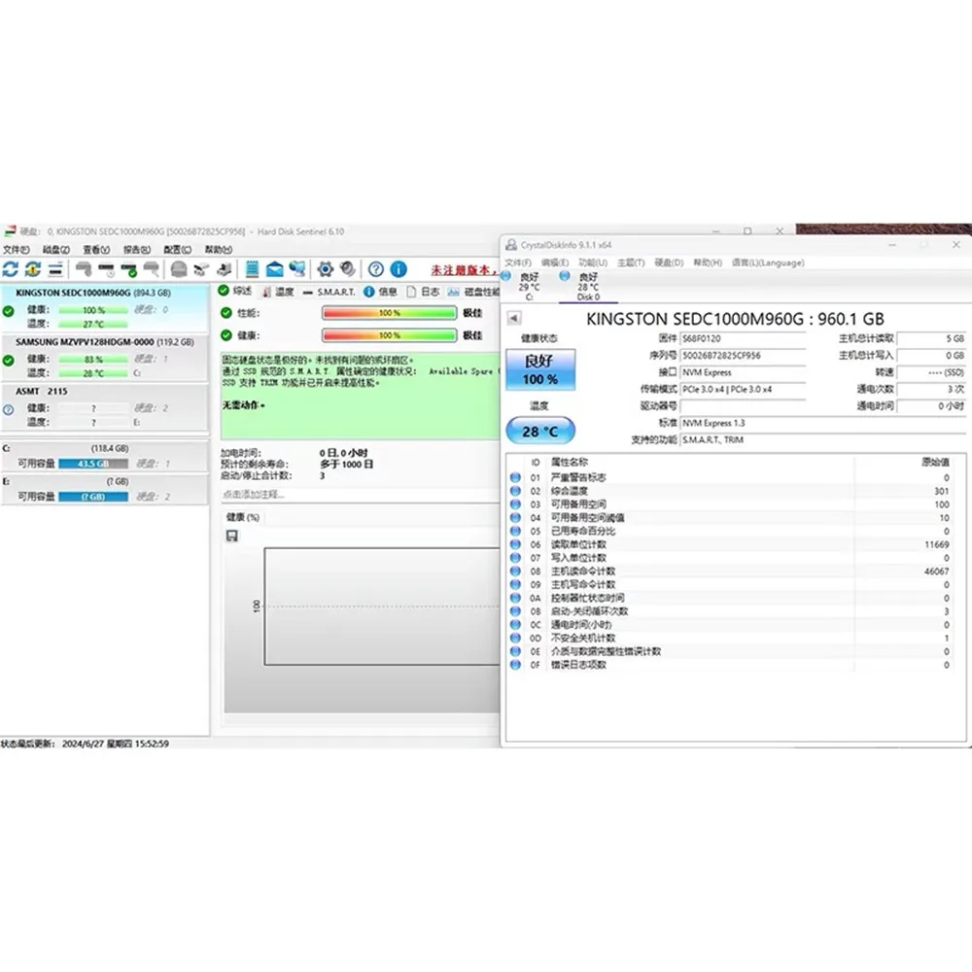Click the status bar timestamp 2024/6/27
This screenshot has height=972, width=972.
click(116, 744)
